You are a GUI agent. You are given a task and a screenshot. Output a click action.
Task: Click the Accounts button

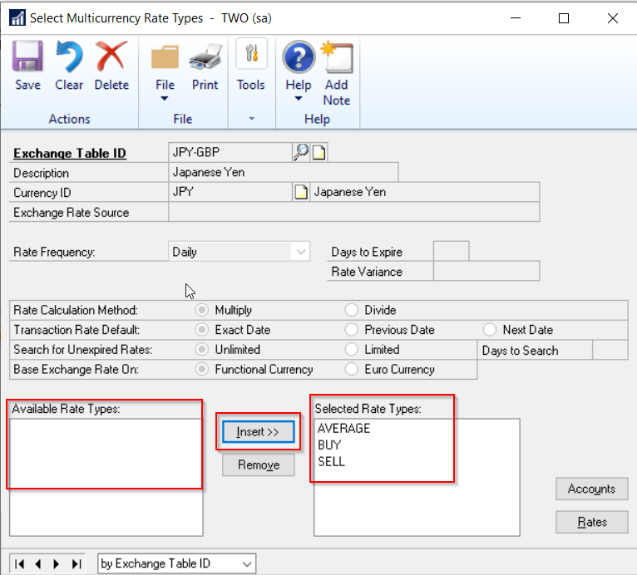point(591,489)
